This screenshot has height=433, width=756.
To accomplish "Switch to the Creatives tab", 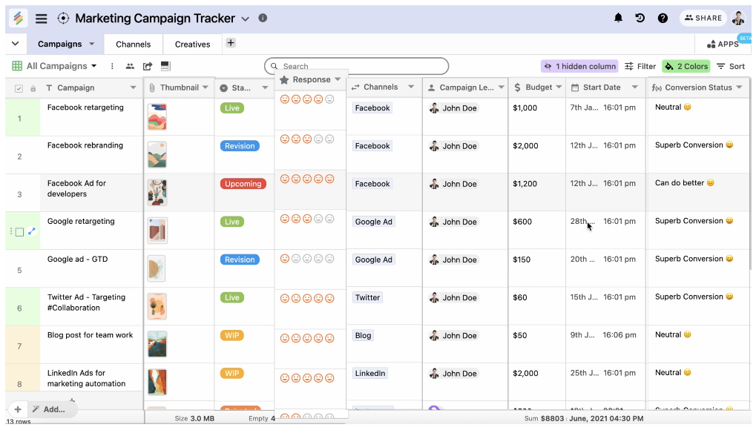I will [x=192, y=44].
